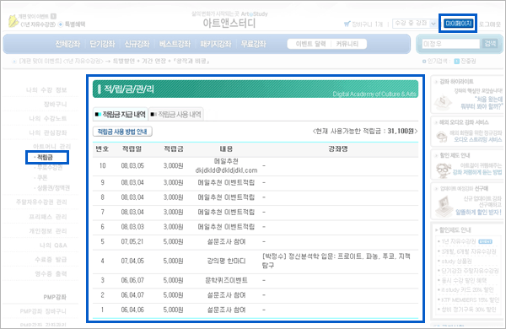Open the 단기강좌 menu
The image size is (506, 329).
click(x=102, y=44)
